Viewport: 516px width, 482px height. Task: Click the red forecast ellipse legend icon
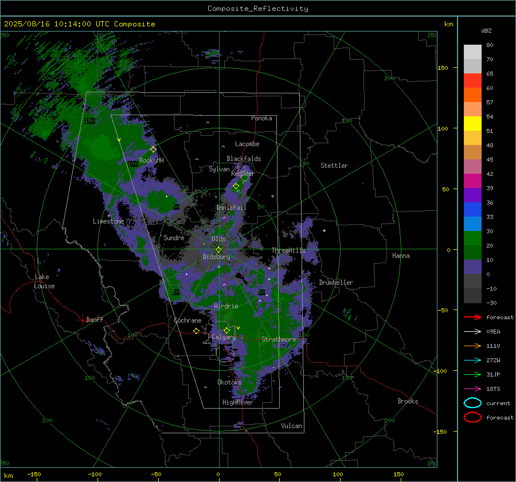coord(472,417)
